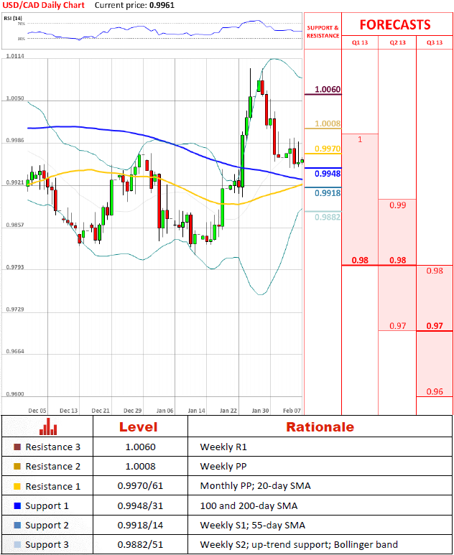This screenshot has width=454, height=555.
Task: Click the 0.9948 support level label
Action: coord(328,174)
